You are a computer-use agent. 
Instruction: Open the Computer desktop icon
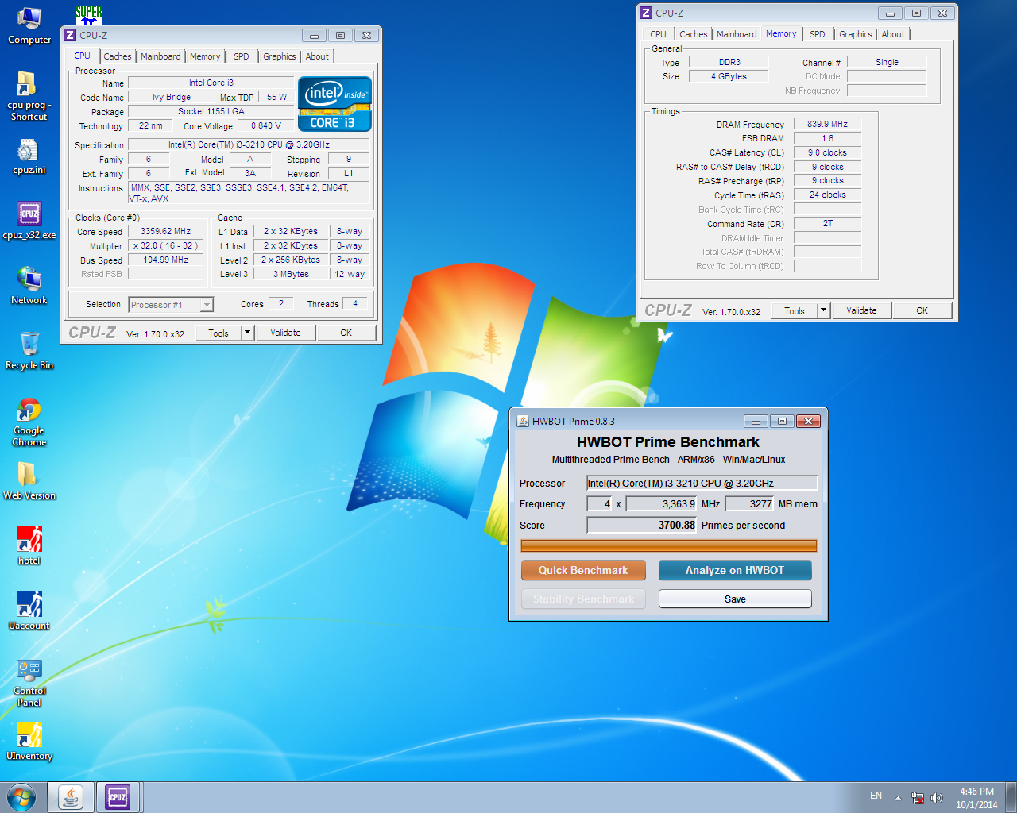(29, 25)
